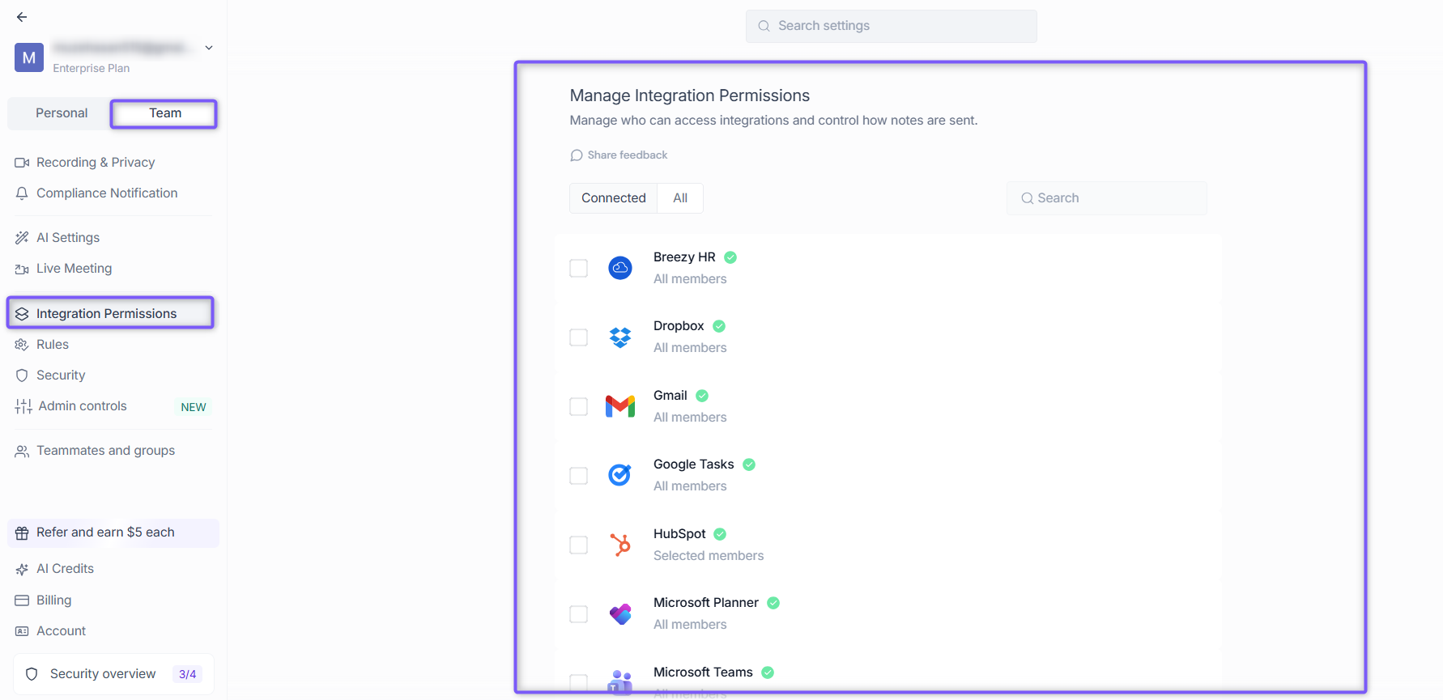The height and width of the screenshot is (700, 1443).
Task: Check the Dropbox checkbox
Action: 578,337
